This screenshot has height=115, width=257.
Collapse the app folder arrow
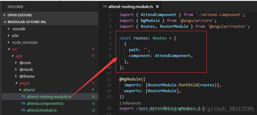pyautogui.click(x=12, y=56)
